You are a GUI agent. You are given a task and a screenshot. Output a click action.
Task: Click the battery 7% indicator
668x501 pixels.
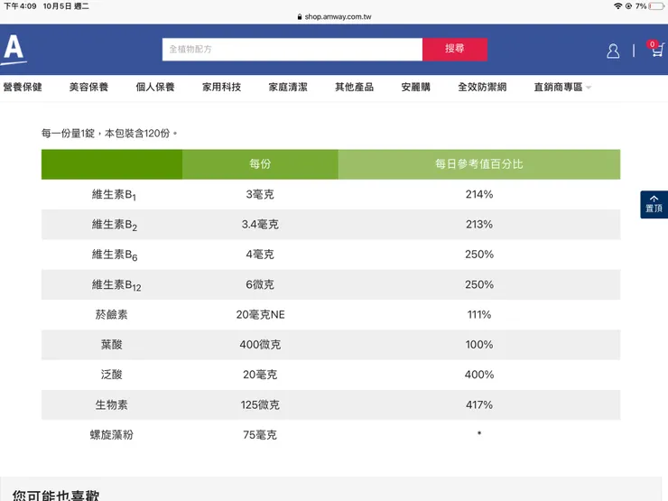click(x=650, y=6)
